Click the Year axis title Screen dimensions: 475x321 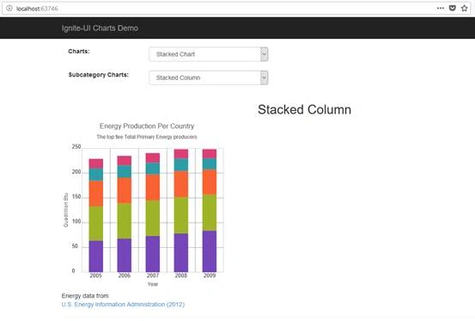pyautogui.click(x=153, y=284)
